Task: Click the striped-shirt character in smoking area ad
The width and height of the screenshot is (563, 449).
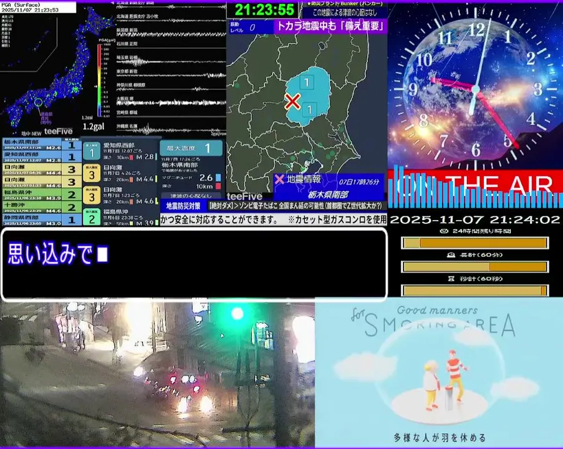Action: tap(455, 375)
